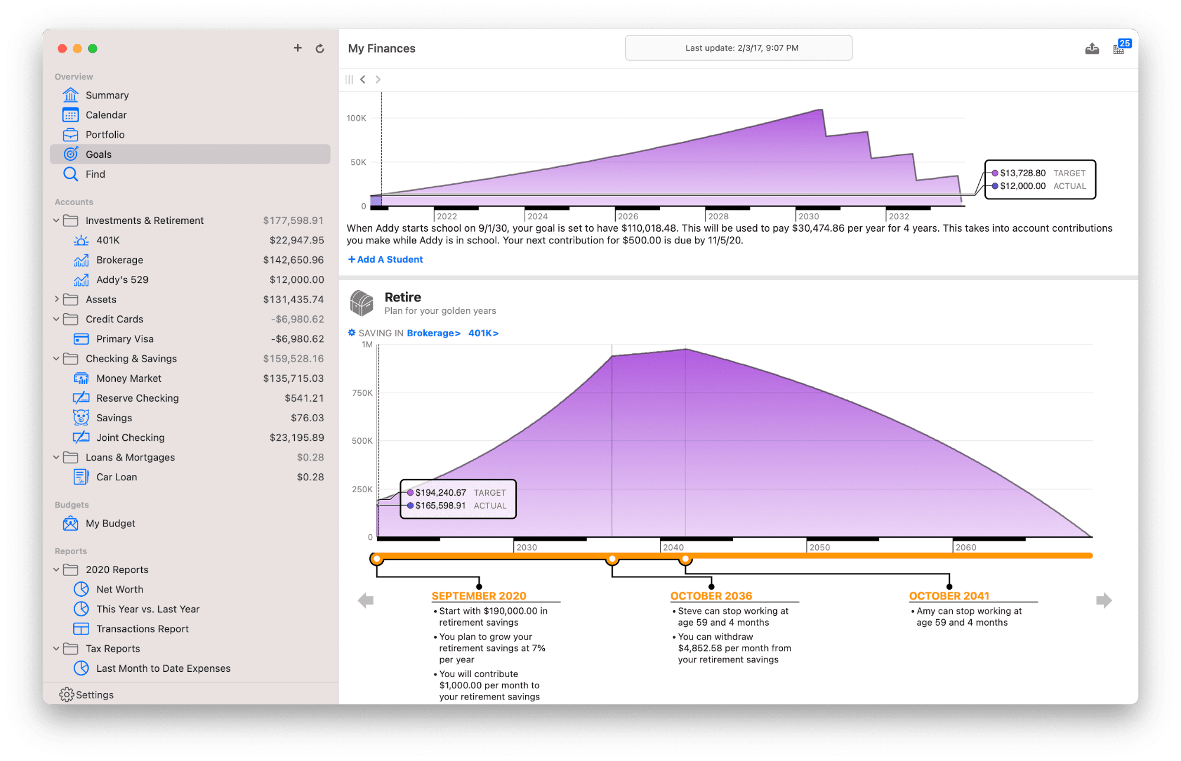
Task: Click the Primary Visa card icon
Action: pyautogui.click(x=81, y=339)
